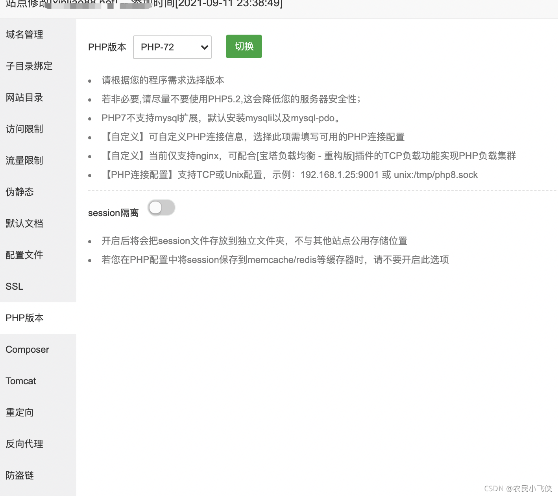Image resolution: width=558 pixels, height=496 pixels.
Task: Open the Tomcat settings
Action: point(20,381)
